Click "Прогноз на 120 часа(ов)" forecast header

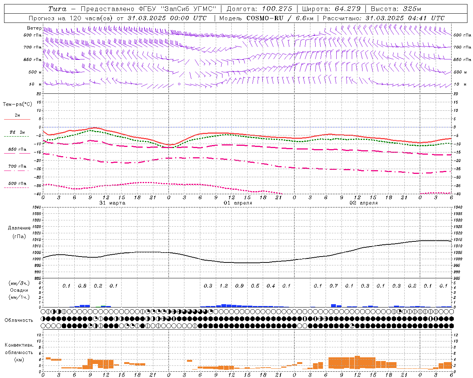pos(71,18)
